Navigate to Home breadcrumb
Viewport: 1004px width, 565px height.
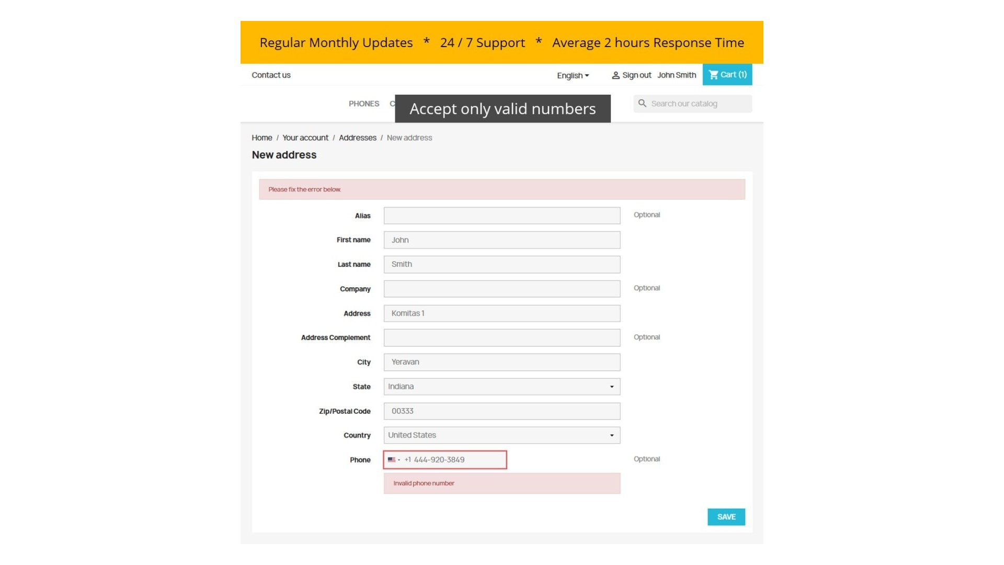pos(262,138)
